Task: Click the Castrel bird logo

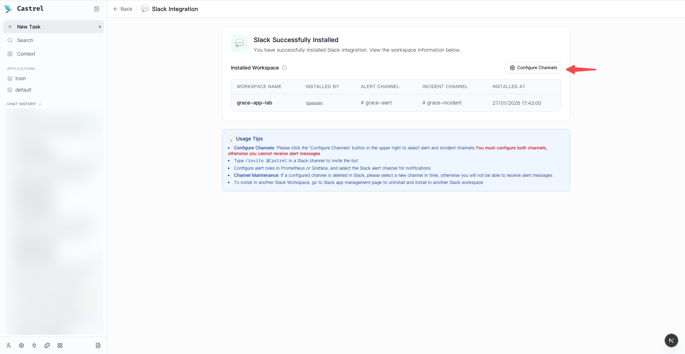Action: [8, 9]
